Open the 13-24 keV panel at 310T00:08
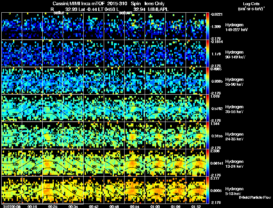273x208 pixels. (12, 163)
